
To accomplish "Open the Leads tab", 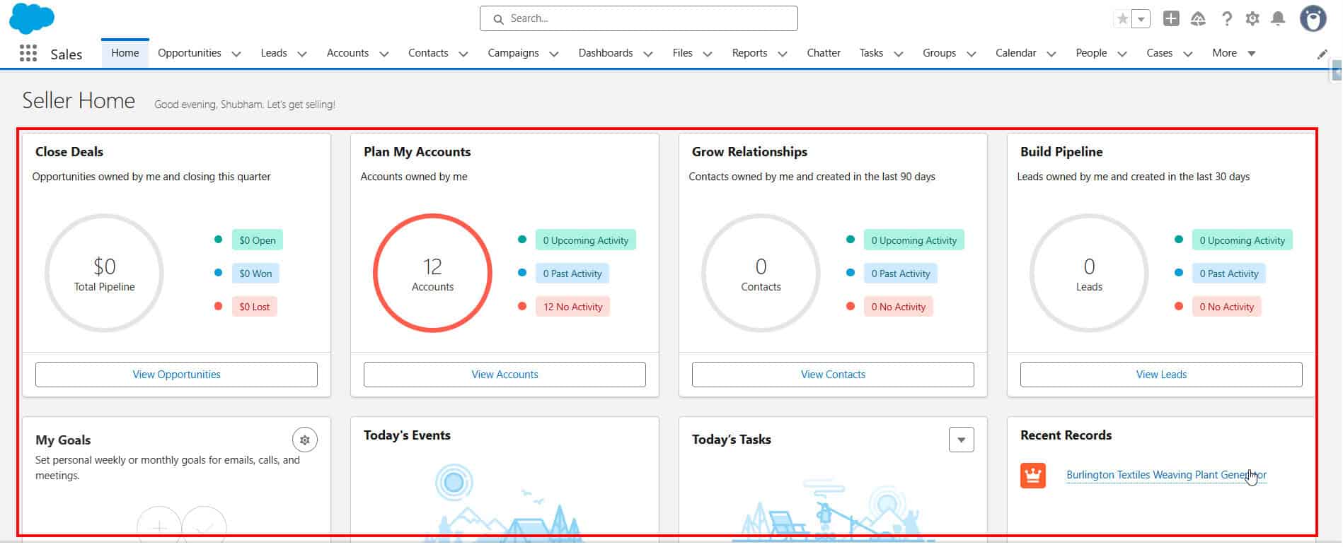I will pyautogui.click(x=274, y=53).
